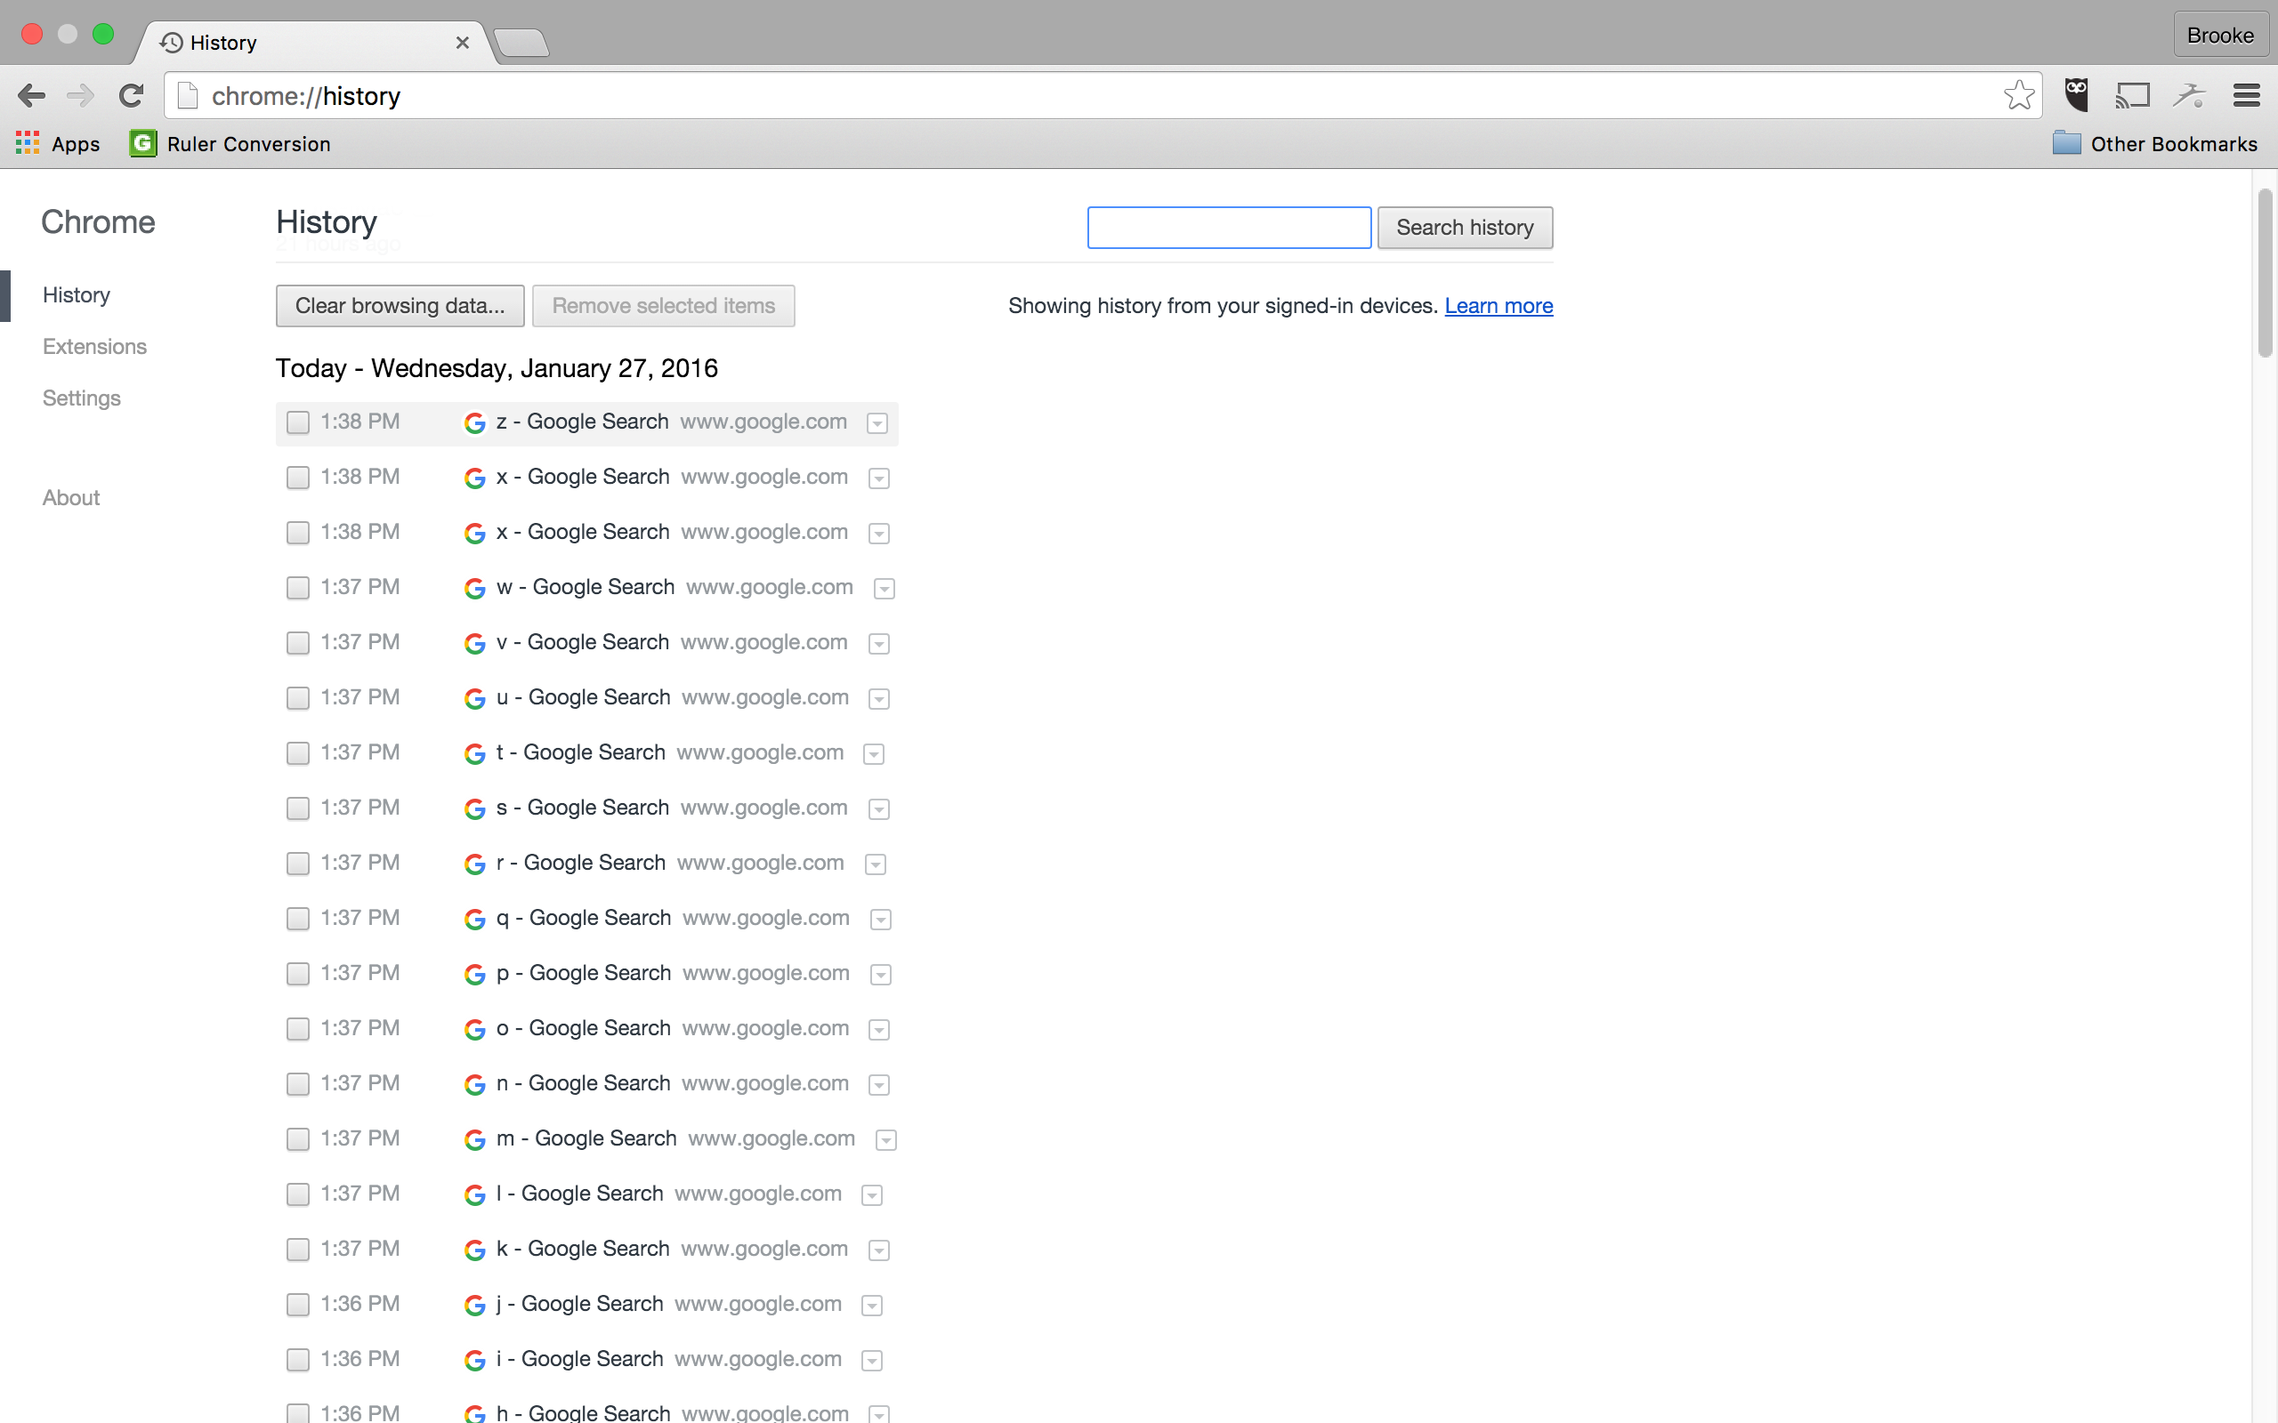Click the Cast screen icon
This screenshot has width=2278, height=1423.
[x=2132, y=95]
